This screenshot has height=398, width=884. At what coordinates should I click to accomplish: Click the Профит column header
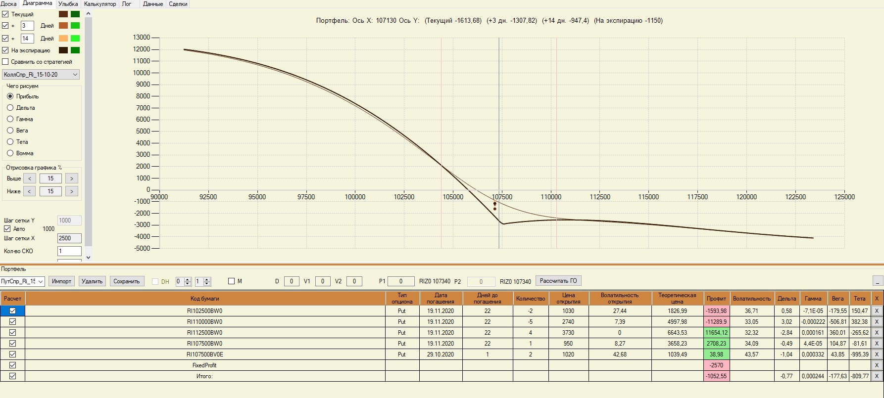(716, 299)
